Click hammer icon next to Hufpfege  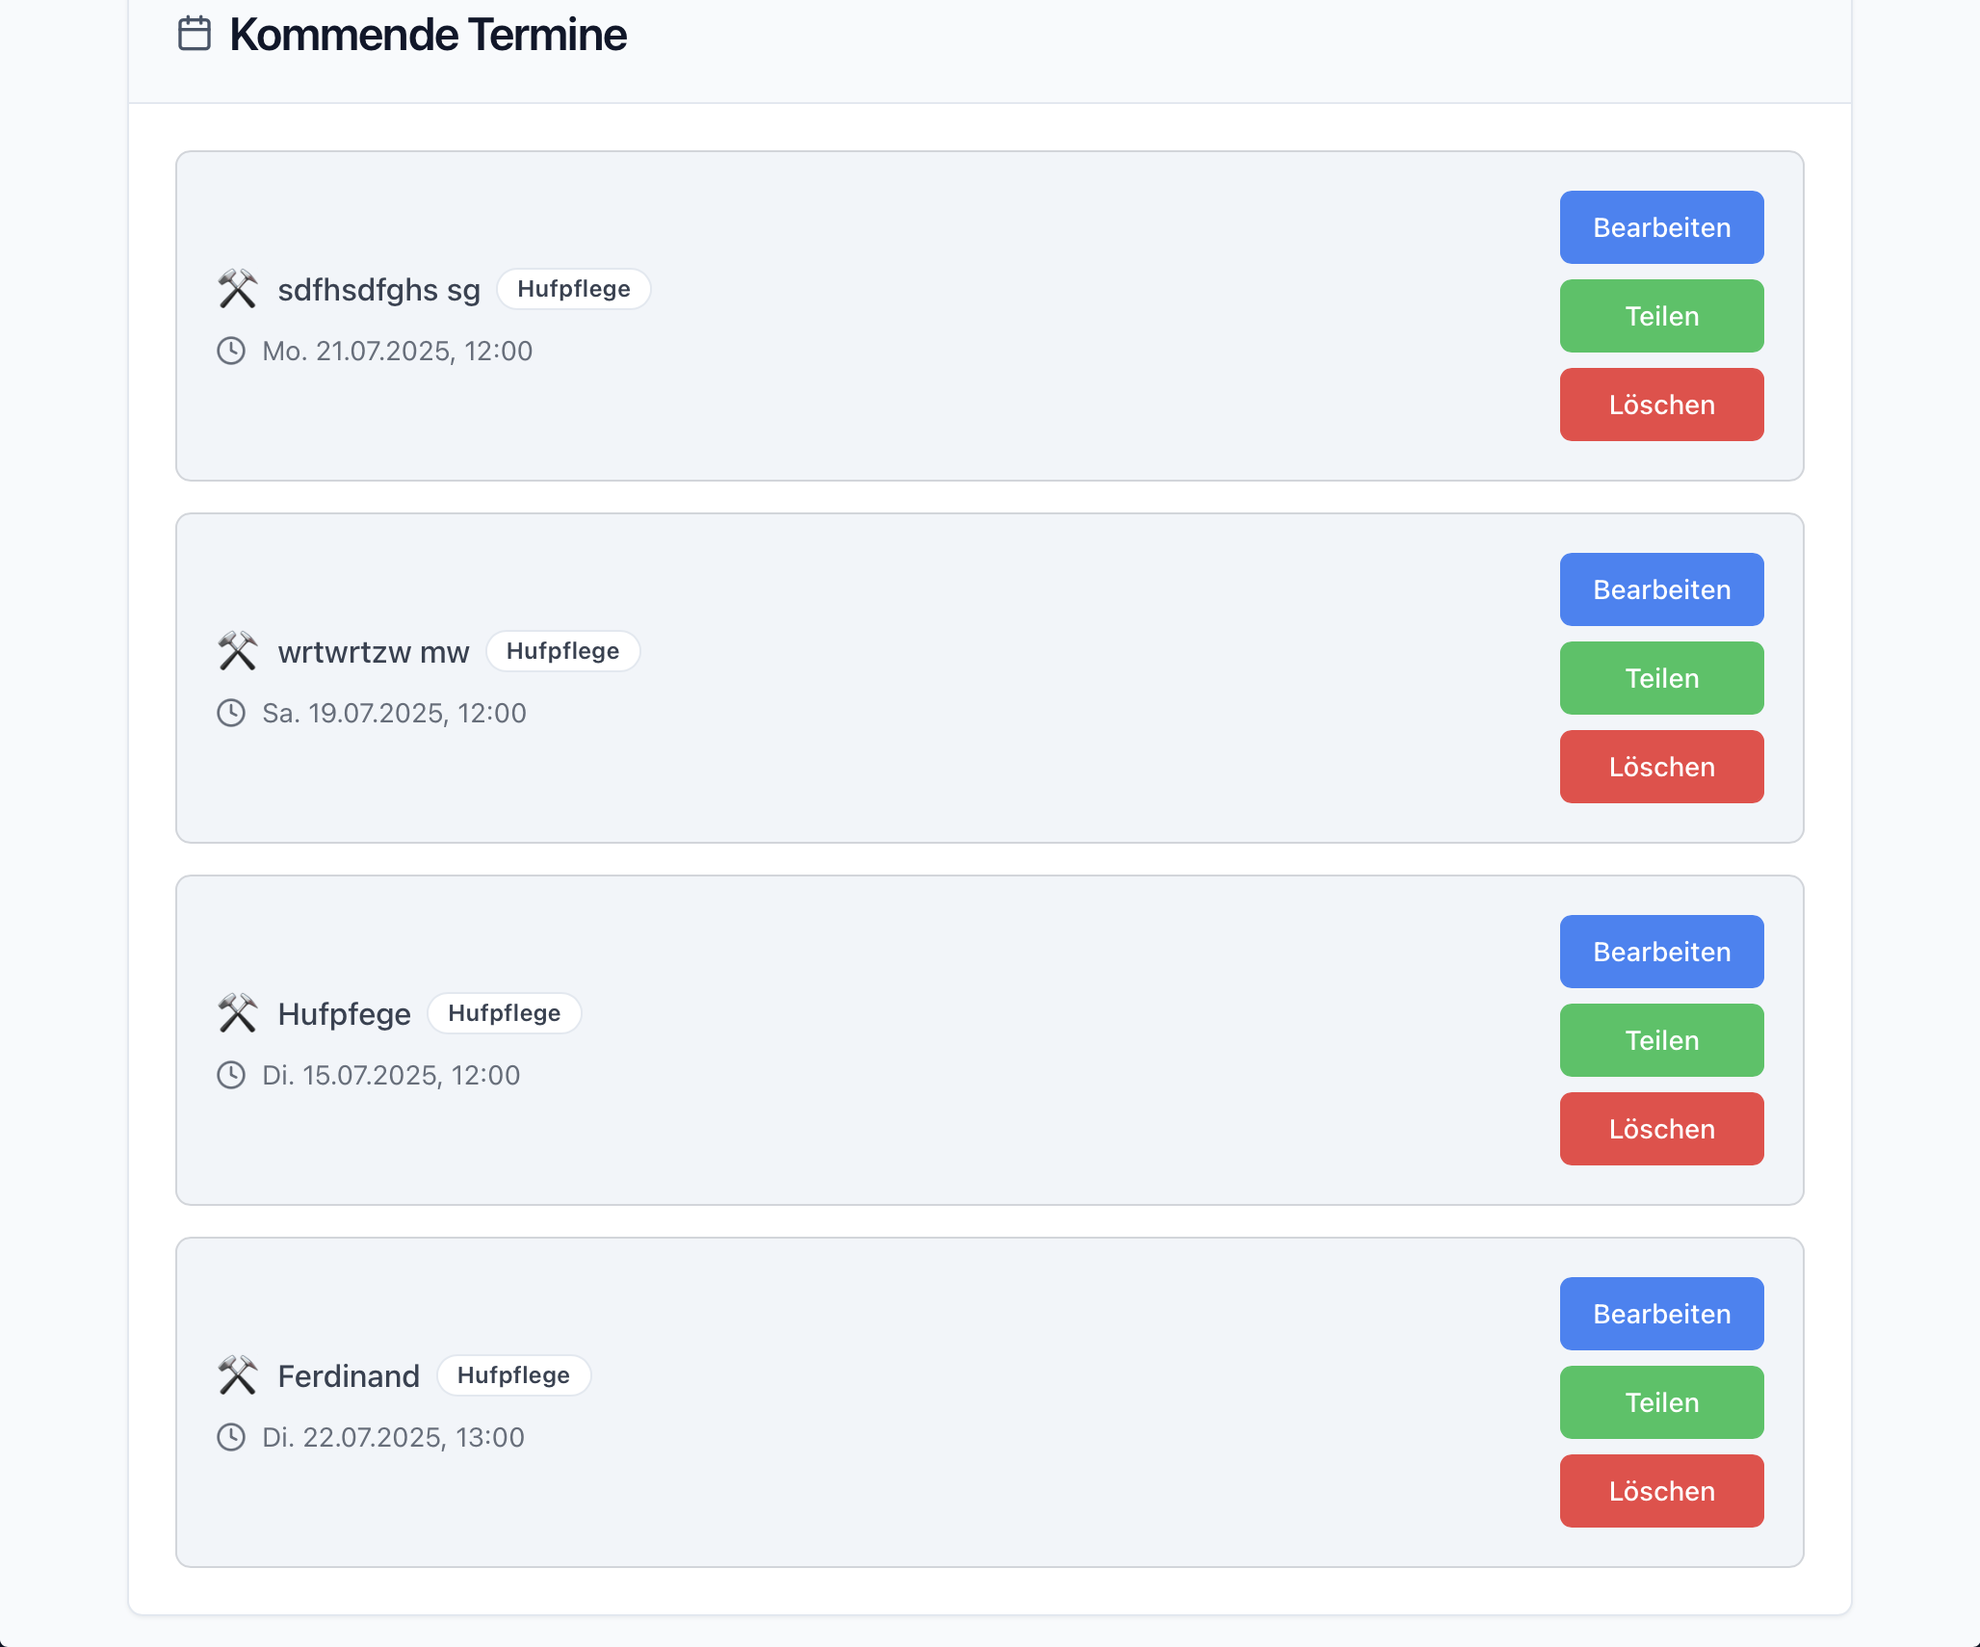(237, 1013)
